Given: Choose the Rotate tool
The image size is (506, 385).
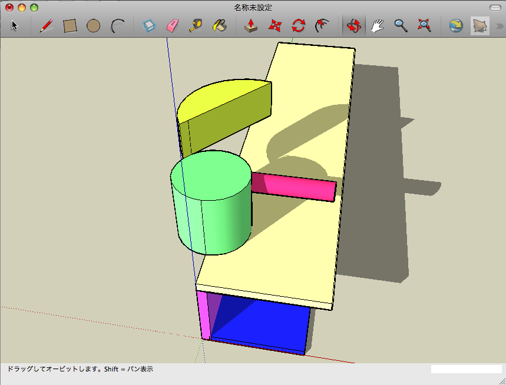Looking at the screenshot, I should (x=299, y=26).
